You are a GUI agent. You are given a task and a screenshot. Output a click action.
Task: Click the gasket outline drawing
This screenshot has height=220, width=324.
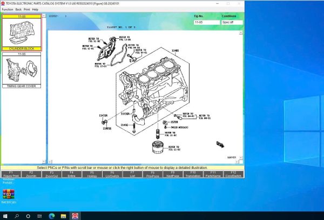(x=119, y=55)
